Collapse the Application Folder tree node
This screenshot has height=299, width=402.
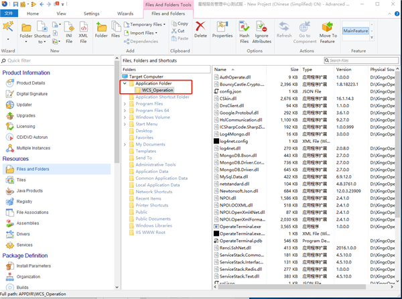[x=124, y=83]
